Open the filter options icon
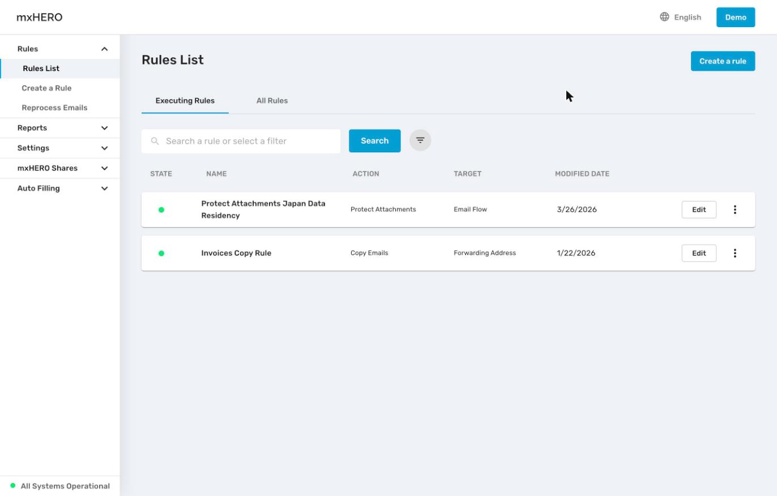This screenshot has width=777, height=496. tap(420, 140)
